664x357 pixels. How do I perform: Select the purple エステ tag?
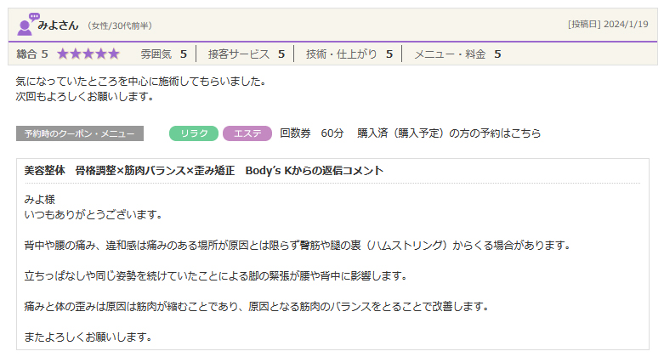[x=247, y=133]
